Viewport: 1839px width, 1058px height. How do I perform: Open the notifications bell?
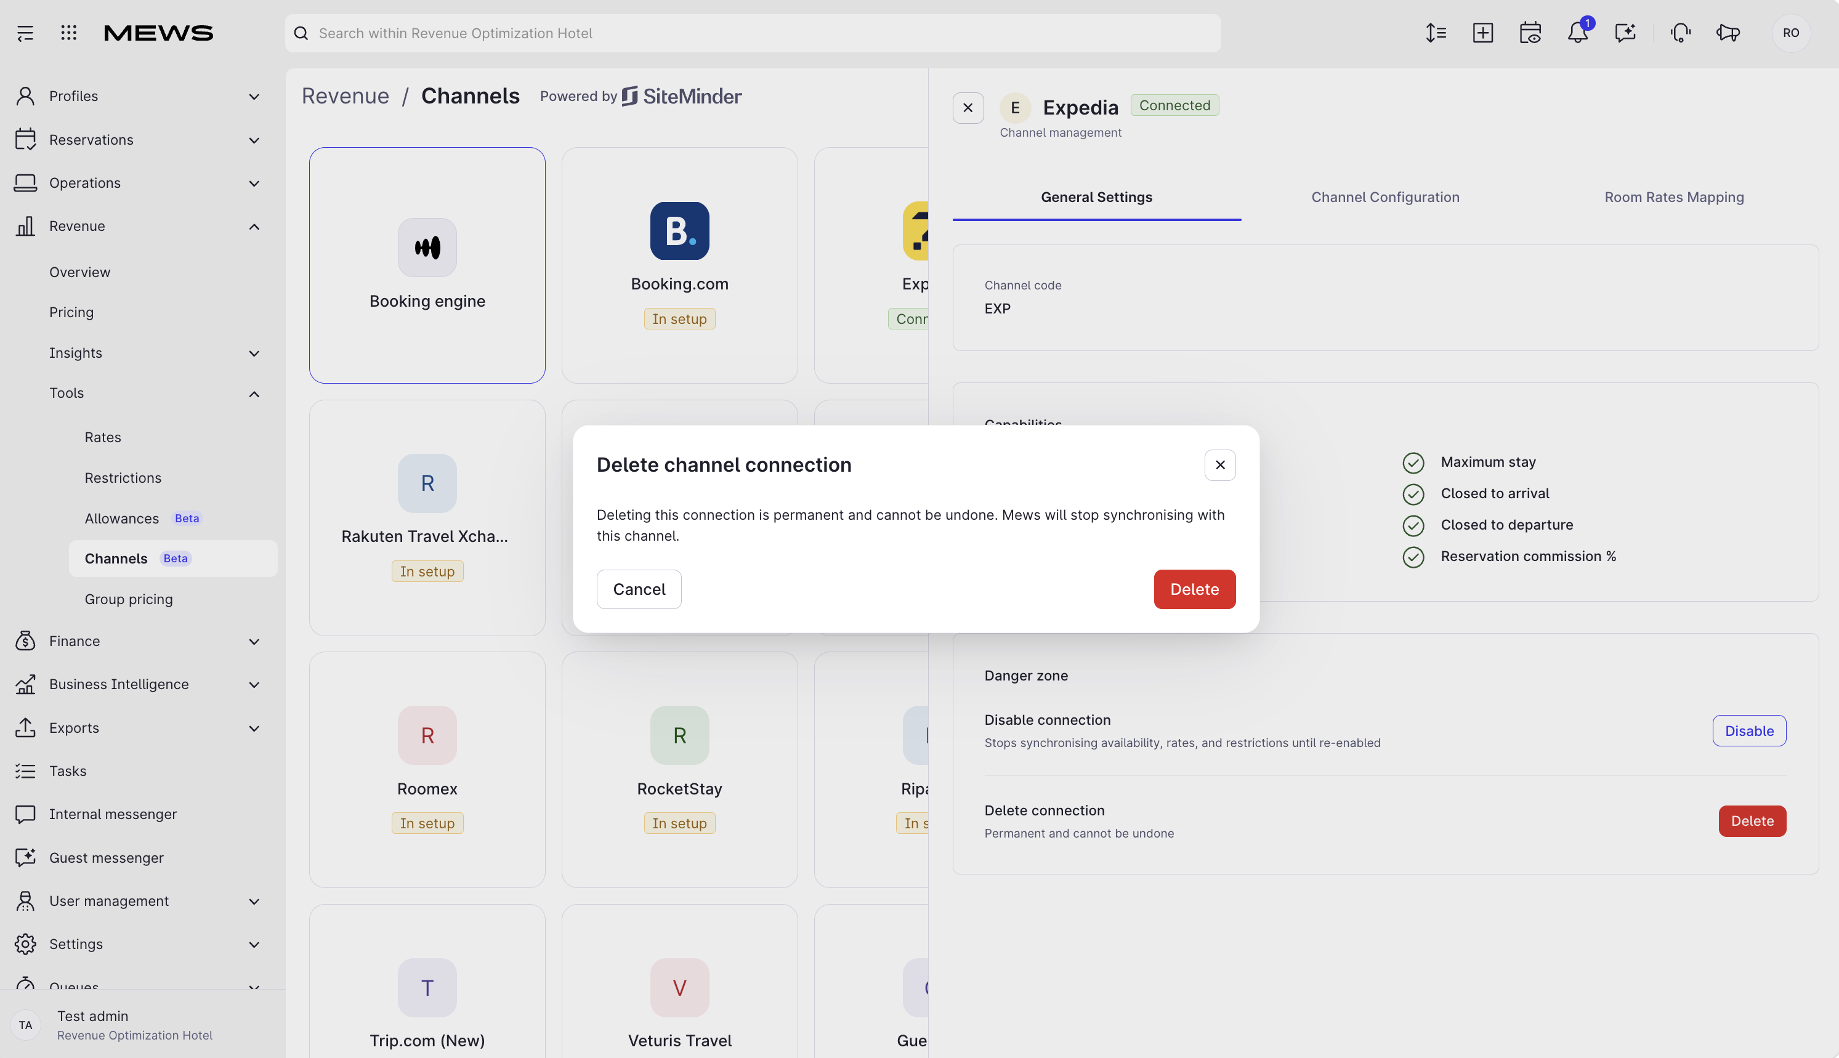(x=1577, y=33)
